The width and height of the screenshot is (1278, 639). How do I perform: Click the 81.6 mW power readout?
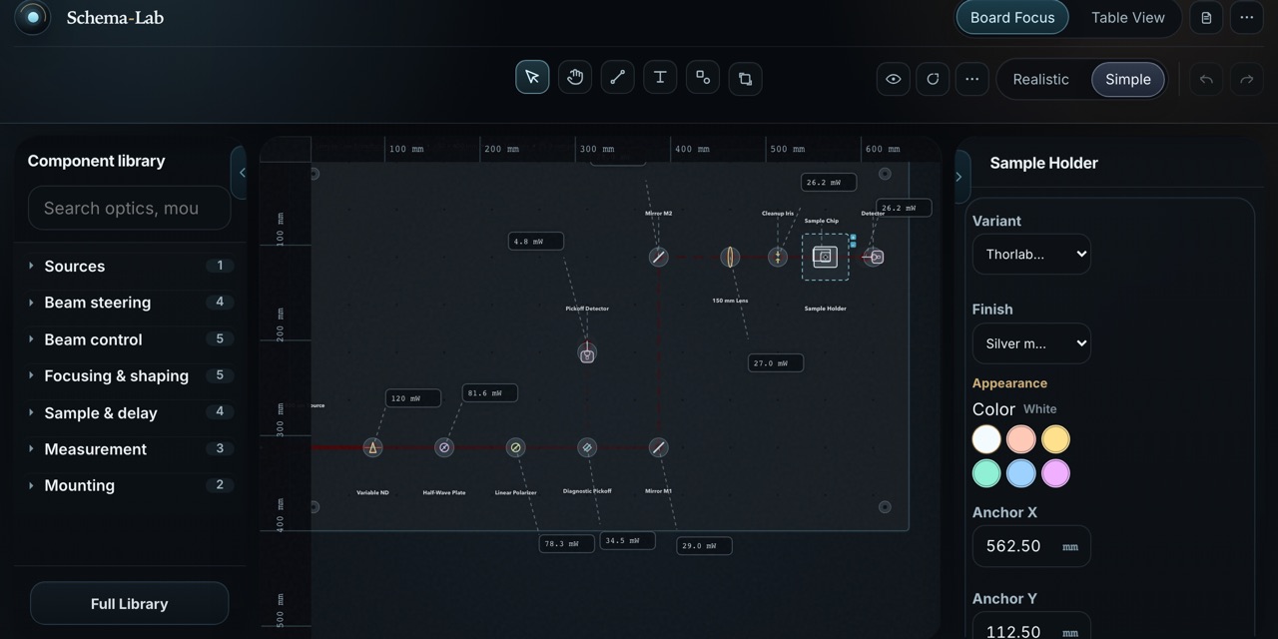coord(489,393)
